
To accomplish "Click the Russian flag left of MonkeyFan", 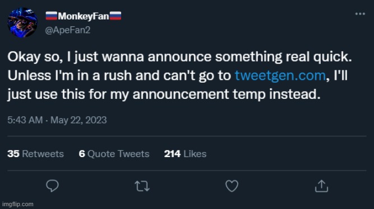I will [x=51, y=16].
